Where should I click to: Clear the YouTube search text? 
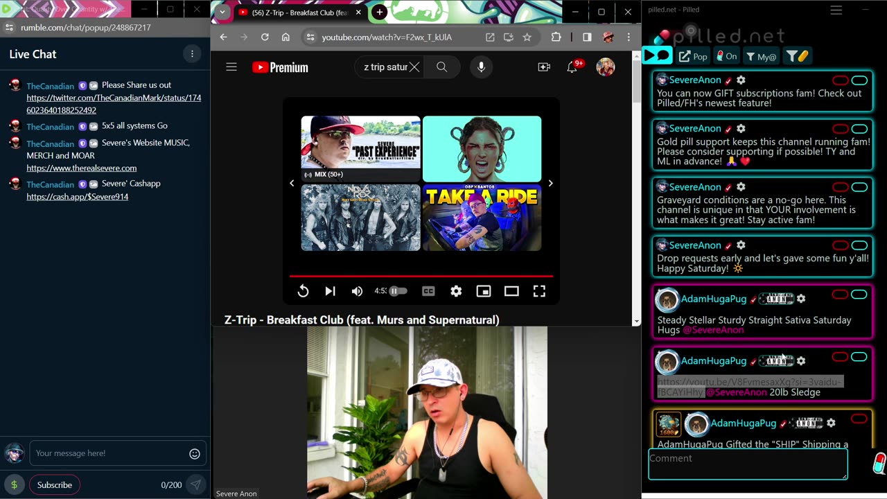(414, 67)
